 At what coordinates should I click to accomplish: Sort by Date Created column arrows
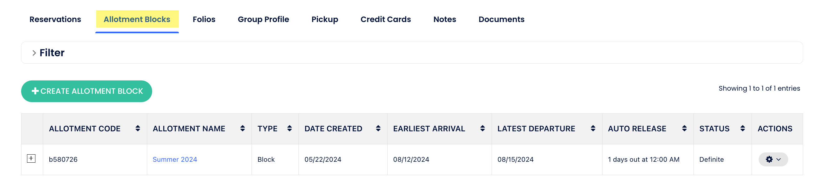pyautogui.click(x=378, y=128)
